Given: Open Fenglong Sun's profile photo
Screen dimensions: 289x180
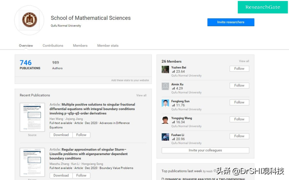Looking at the screenshot, I should (165, 103).
